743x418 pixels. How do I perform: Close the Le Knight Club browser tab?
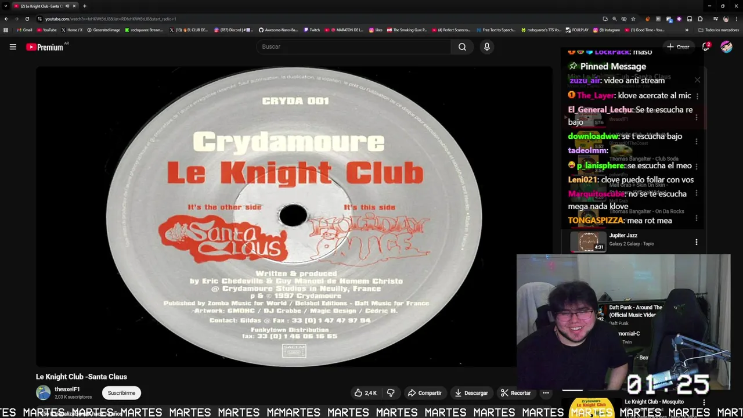[x=74, y=6]
